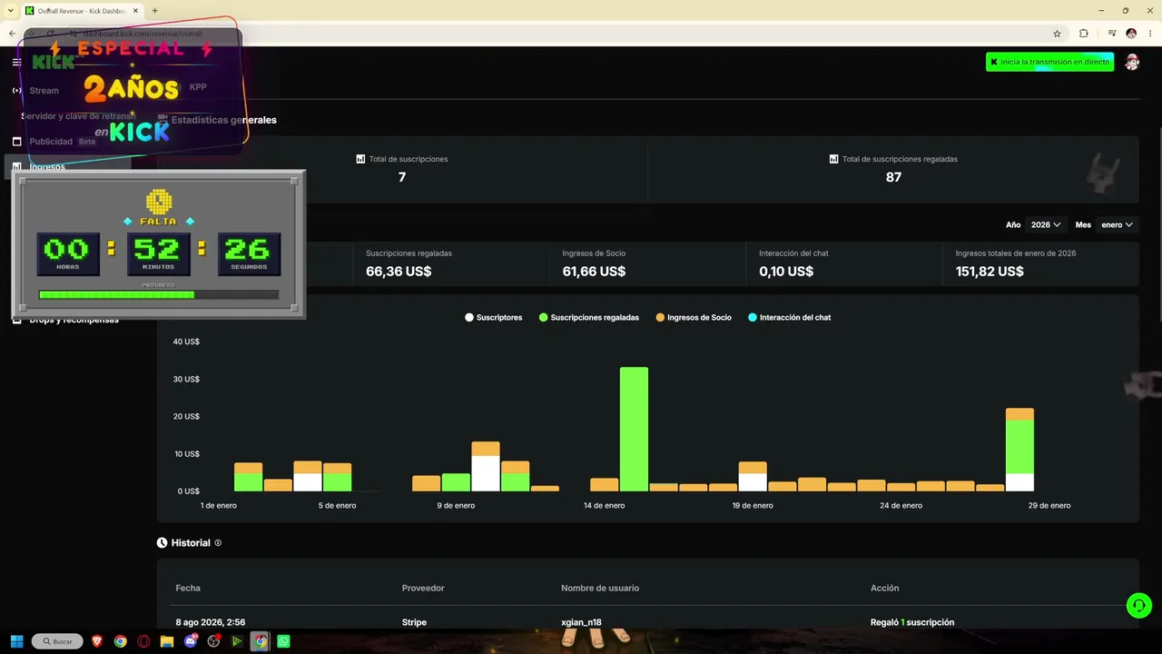Click the countdown progress bar

pos(159,294)
